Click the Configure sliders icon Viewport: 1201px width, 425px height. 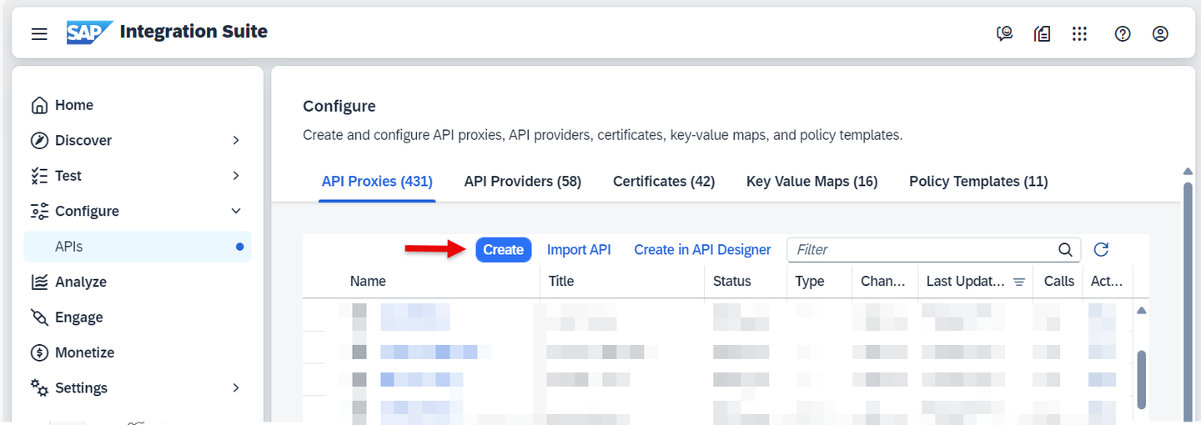(39, 211)
